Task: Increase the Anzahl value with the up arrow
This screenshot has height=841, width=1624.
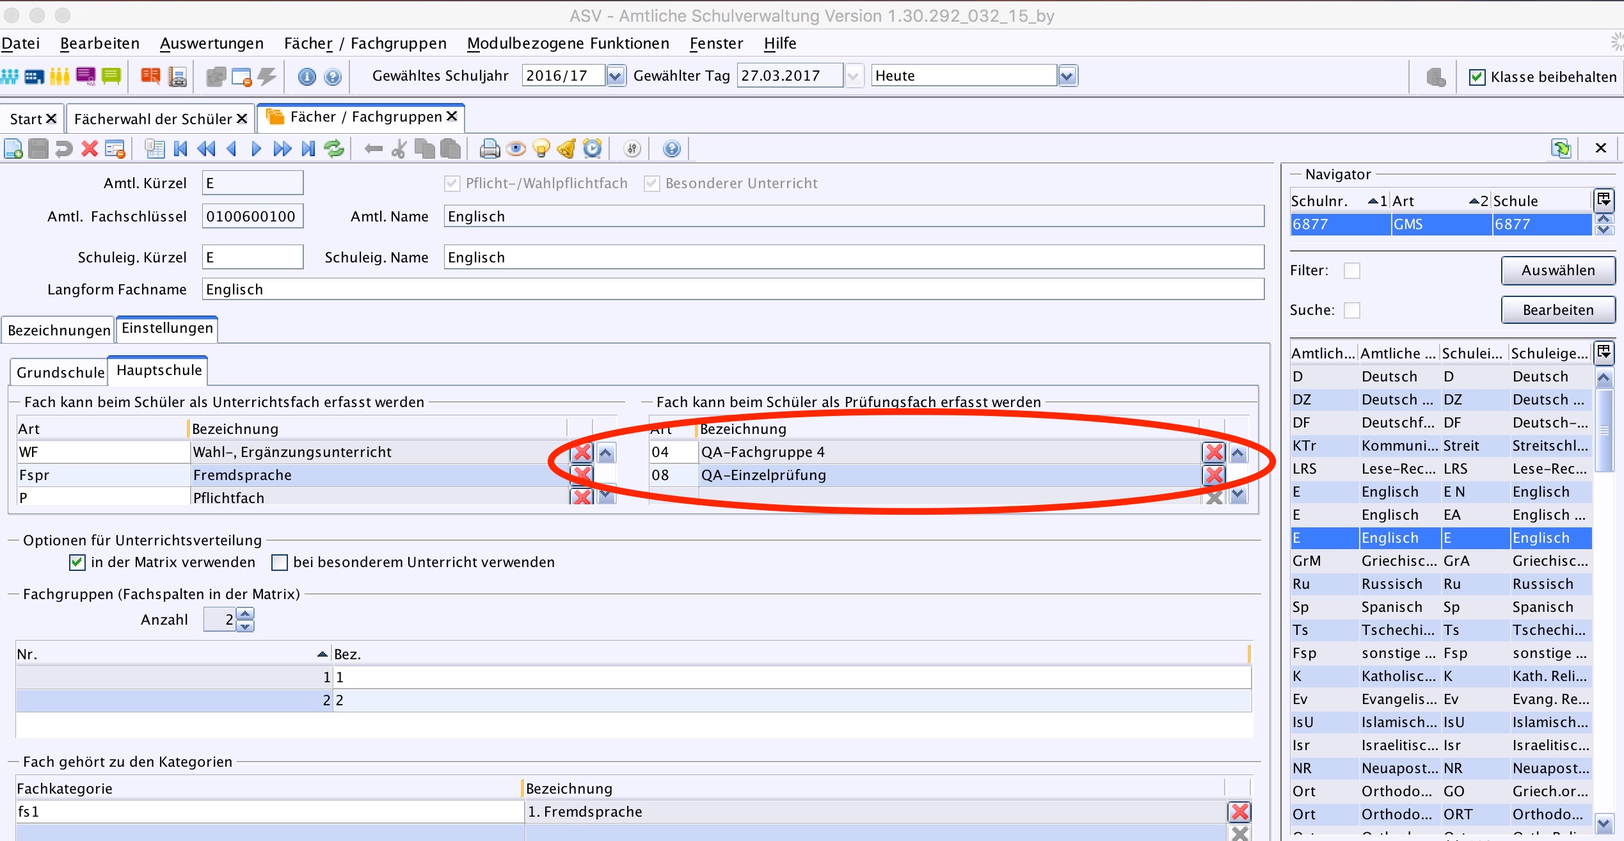Action: click(x=245, y=614)
